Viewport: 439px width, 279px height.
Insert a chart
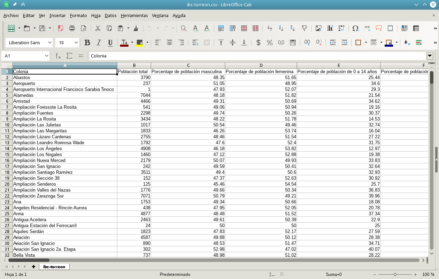(x=329, y=28)
